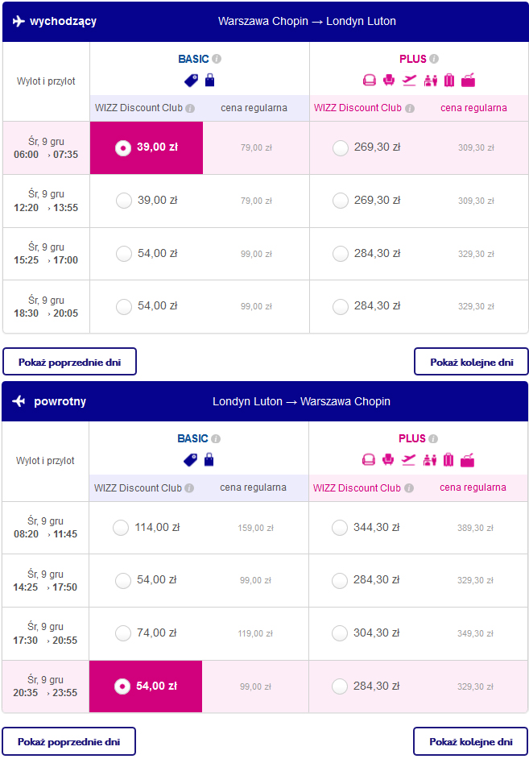
Task: Click info icon beside return BASIC WIZZ Discount Club
Action: (189, 488)
